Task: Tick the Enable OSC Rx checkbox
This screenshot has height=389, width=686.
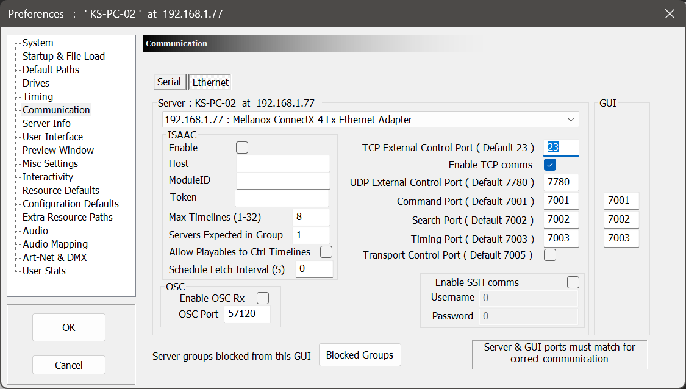Action: coord(263,298)
